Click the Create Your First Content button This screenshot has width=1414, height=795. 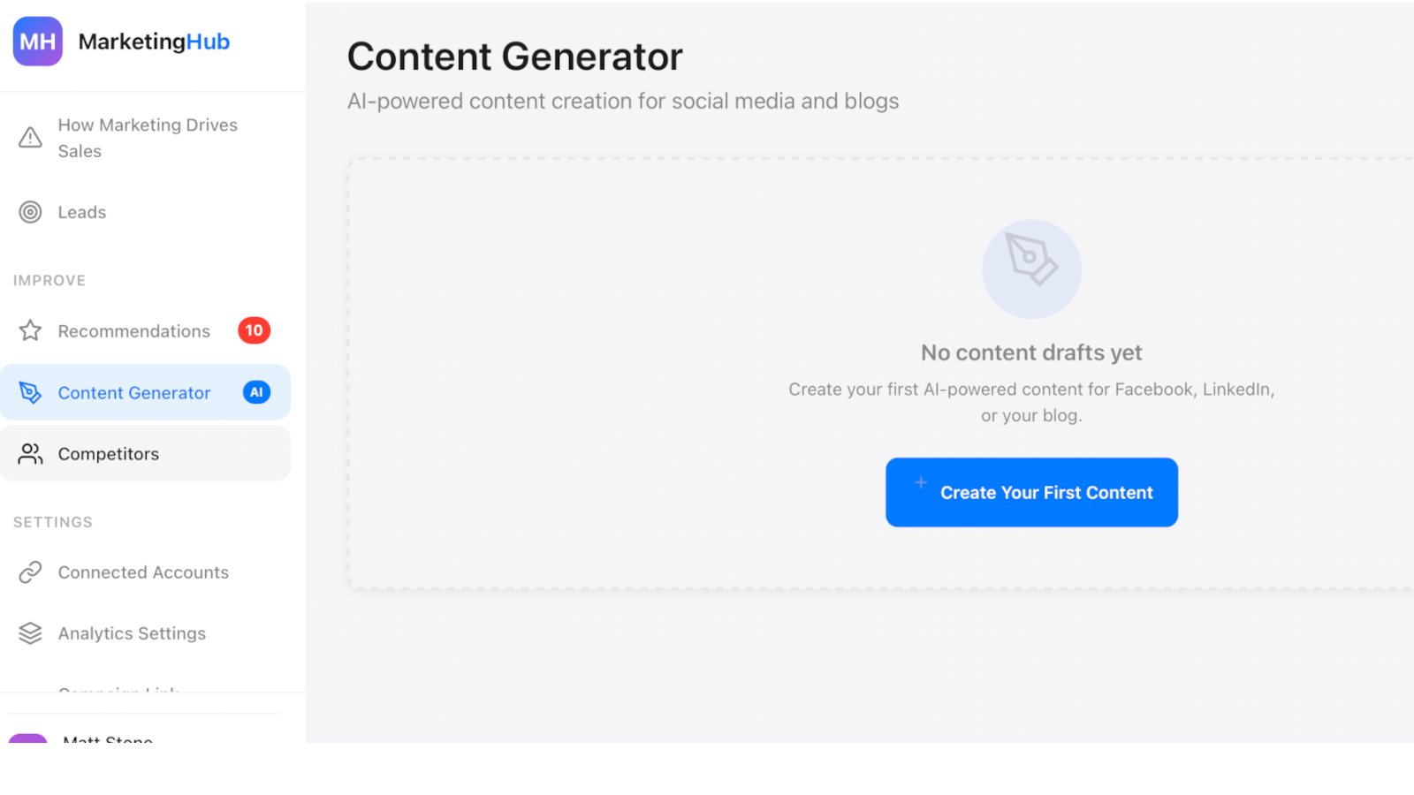[x=1030, y=492]
